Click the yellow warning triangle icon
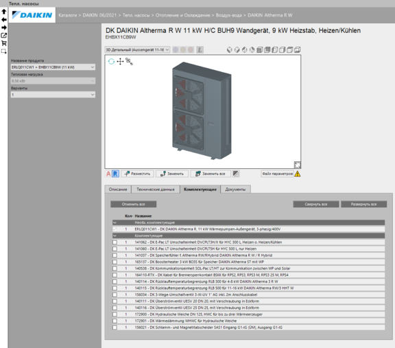 click(x=298, y=174)
